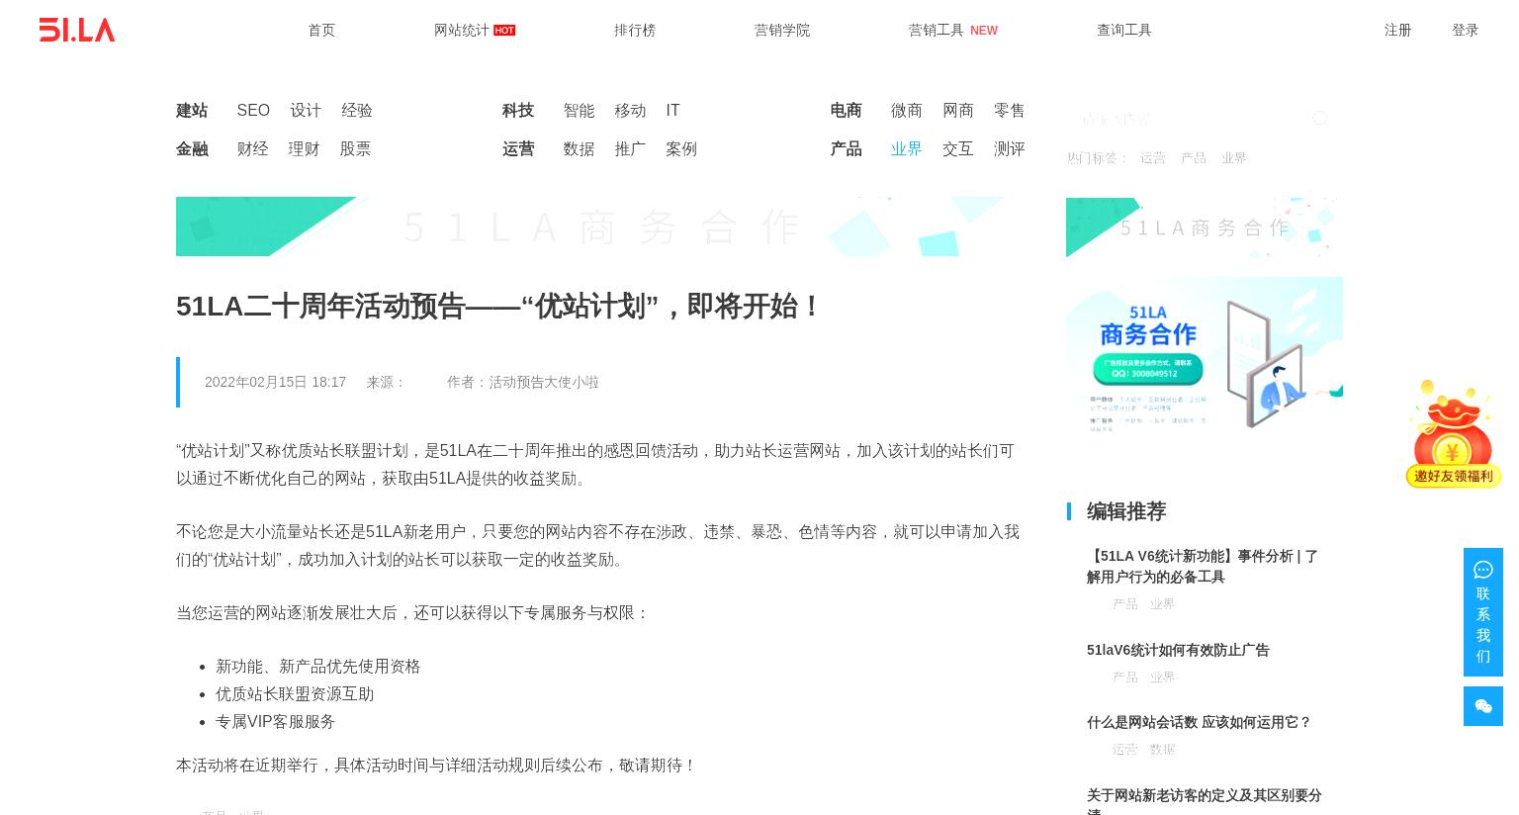This screenshot has height=815, width=1519.
Task: Open 营销学院 in top navigation
Action: click(x=782, y=30)
